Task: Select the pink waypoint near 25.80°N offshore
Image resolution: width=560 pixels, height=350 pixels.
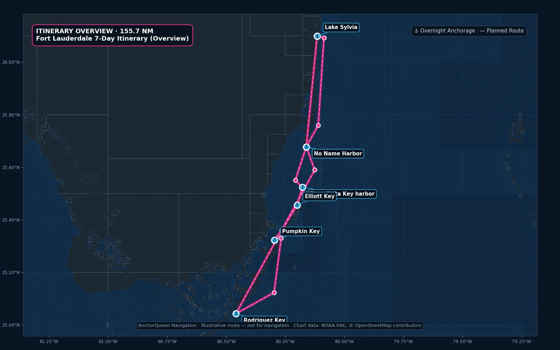Action: [318, 125]
